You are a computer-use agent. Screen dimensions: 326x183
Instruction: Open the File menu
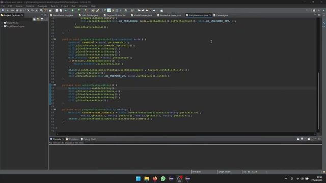tap(3, 6)
